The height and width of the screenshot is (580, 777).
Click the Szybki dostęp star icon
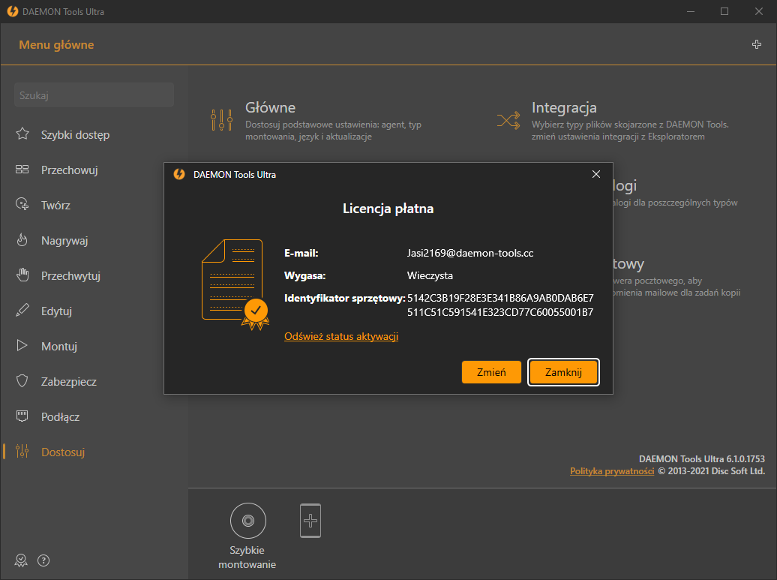22,134
